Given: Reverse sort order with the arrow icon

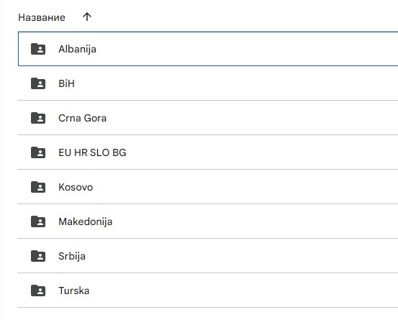Looking at the screenshot, I should tap(87, 17).
